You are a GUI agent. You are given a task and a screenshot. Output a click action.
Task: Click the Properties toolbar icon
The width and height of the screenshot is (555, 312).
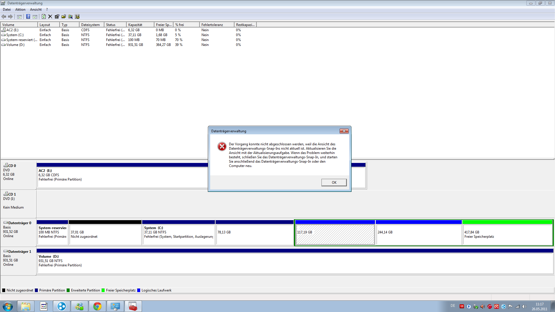57,17
